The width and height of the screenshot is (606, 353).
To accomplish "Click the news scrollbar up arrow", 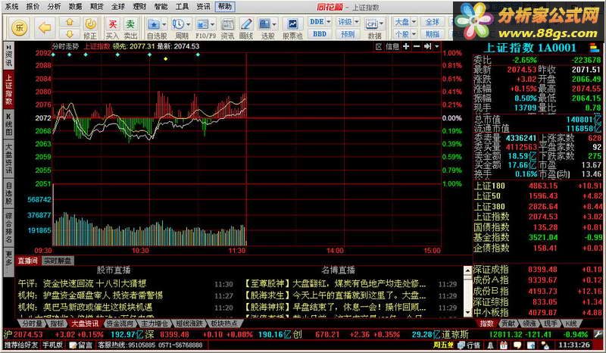I will [x=467, y=270].
